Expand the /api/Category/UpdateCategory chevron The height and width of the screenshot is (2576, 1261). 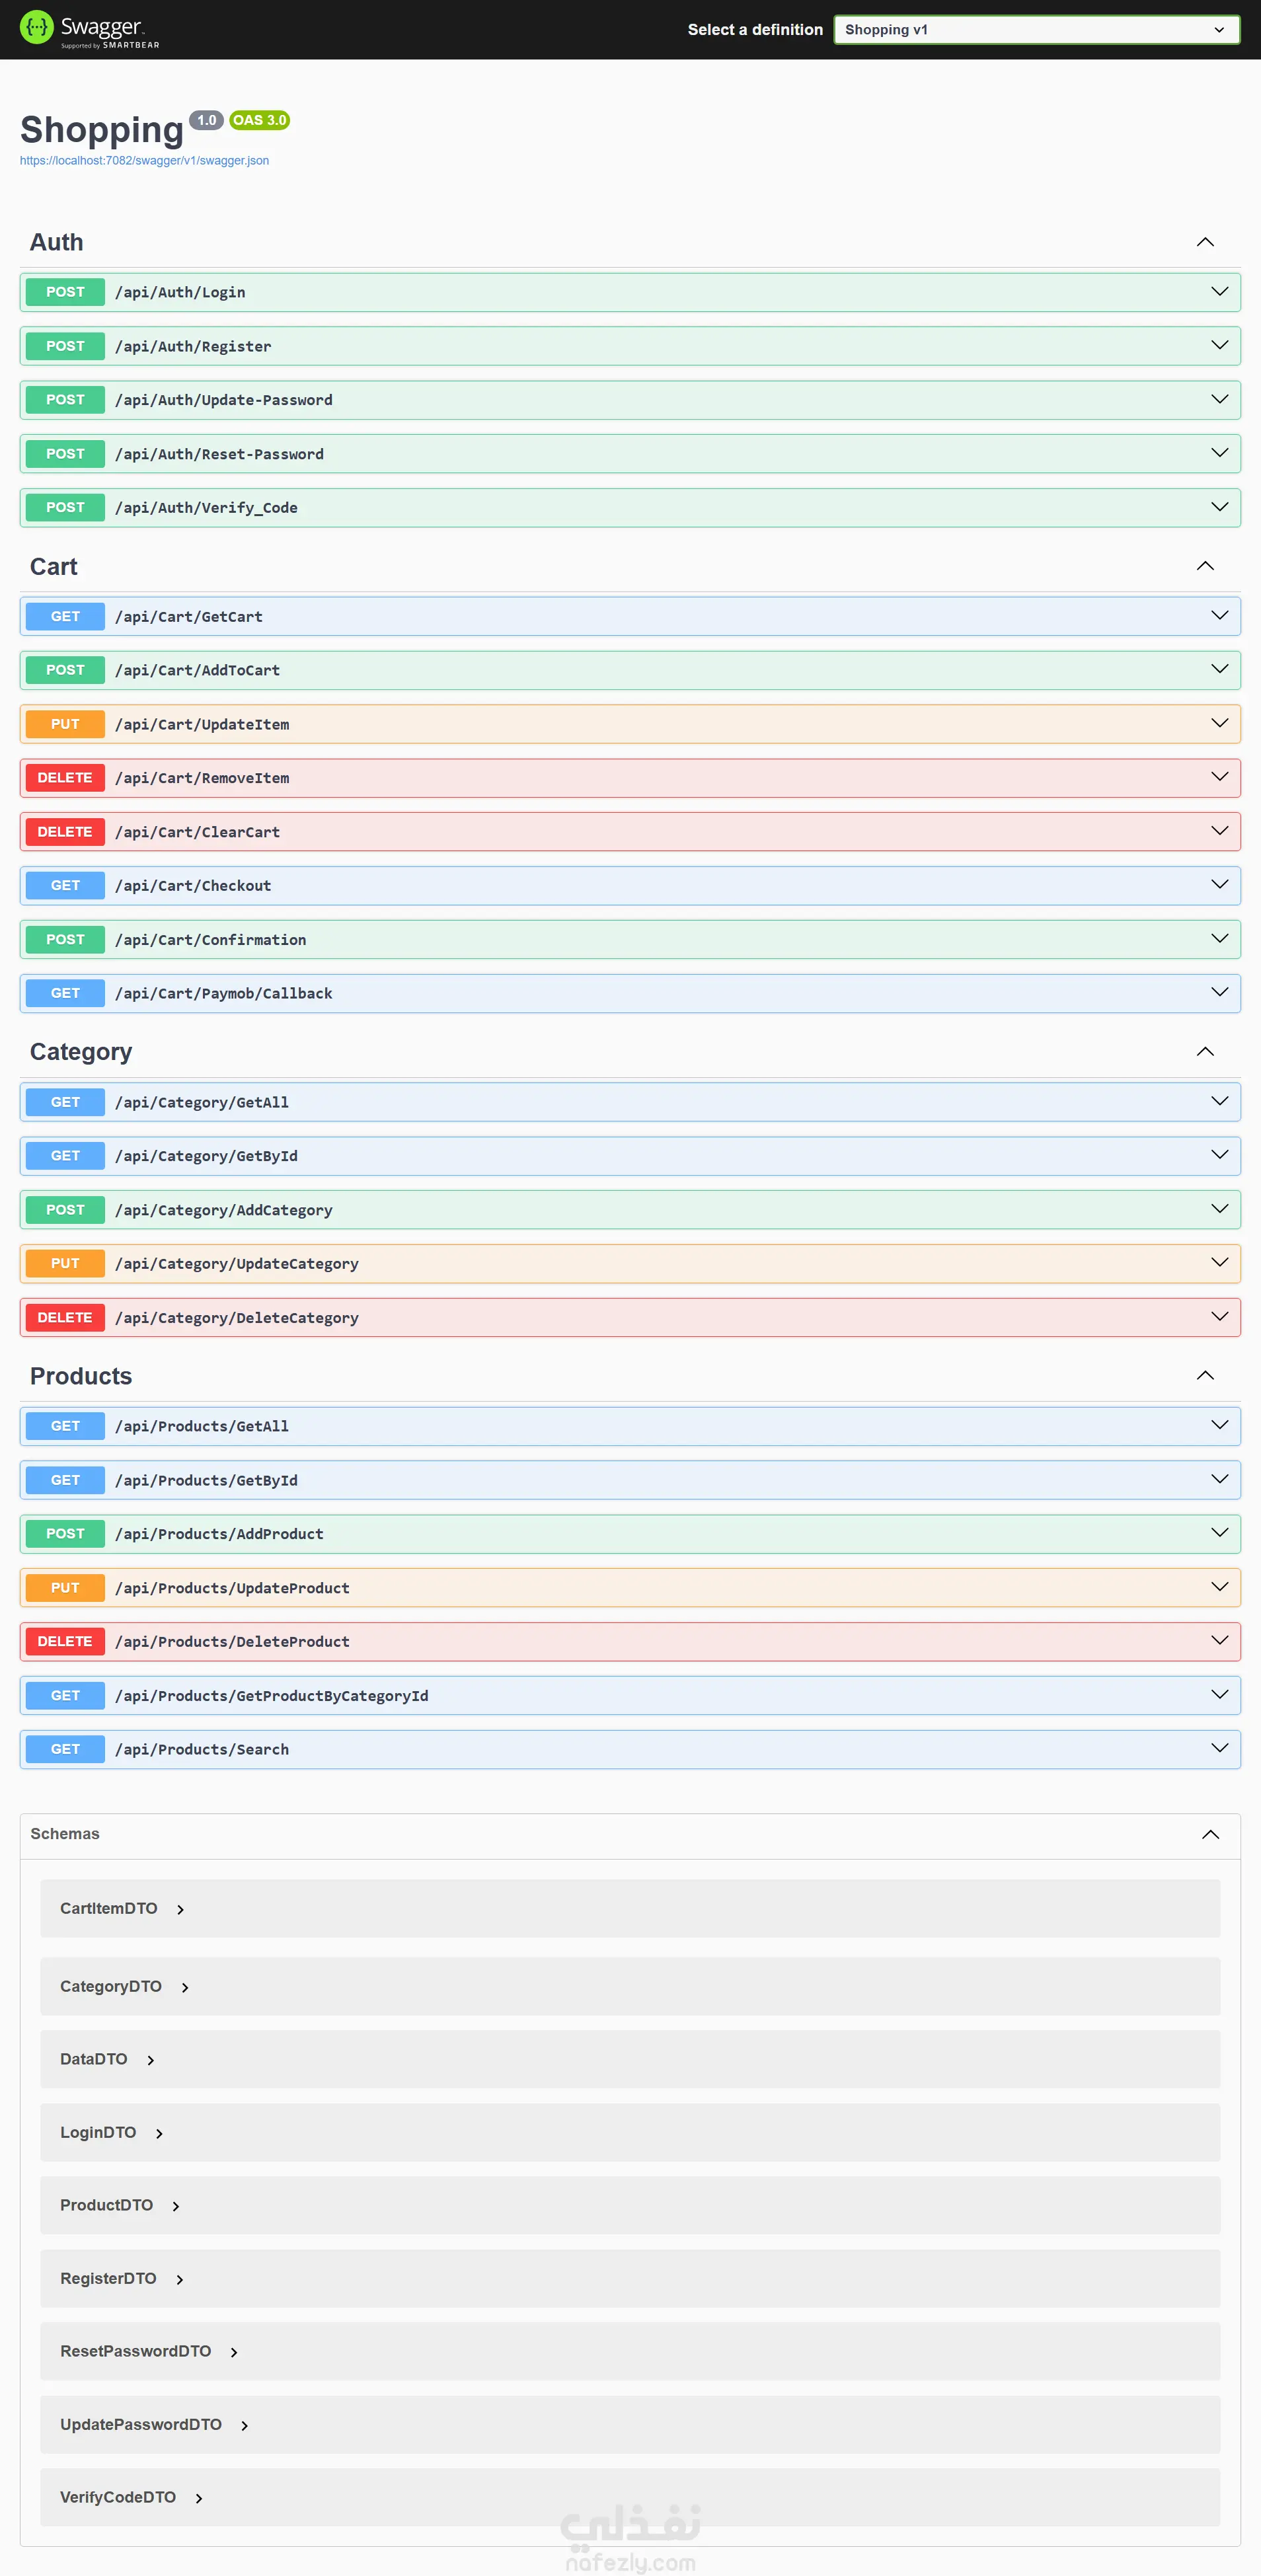(x=1219, y=1262)
